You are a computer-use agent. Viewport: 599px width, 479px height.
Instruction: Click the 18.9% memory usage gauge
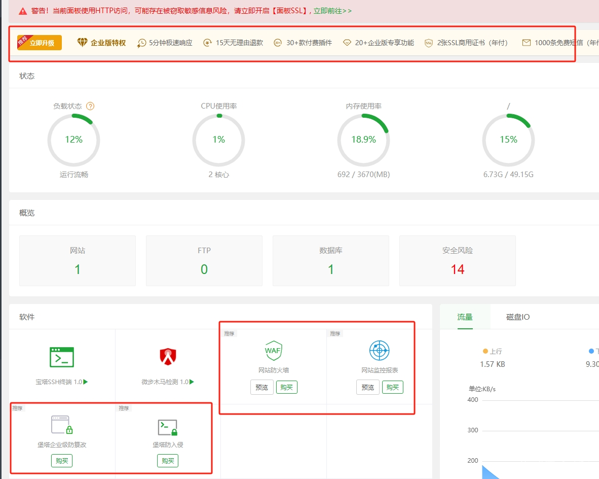click(363, 140)
